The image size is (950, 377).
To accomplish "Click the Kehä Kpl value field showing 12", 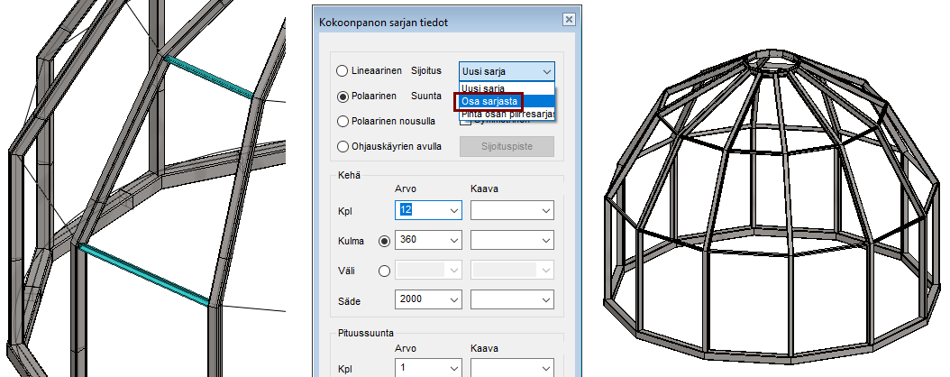I will pos(419,210).
